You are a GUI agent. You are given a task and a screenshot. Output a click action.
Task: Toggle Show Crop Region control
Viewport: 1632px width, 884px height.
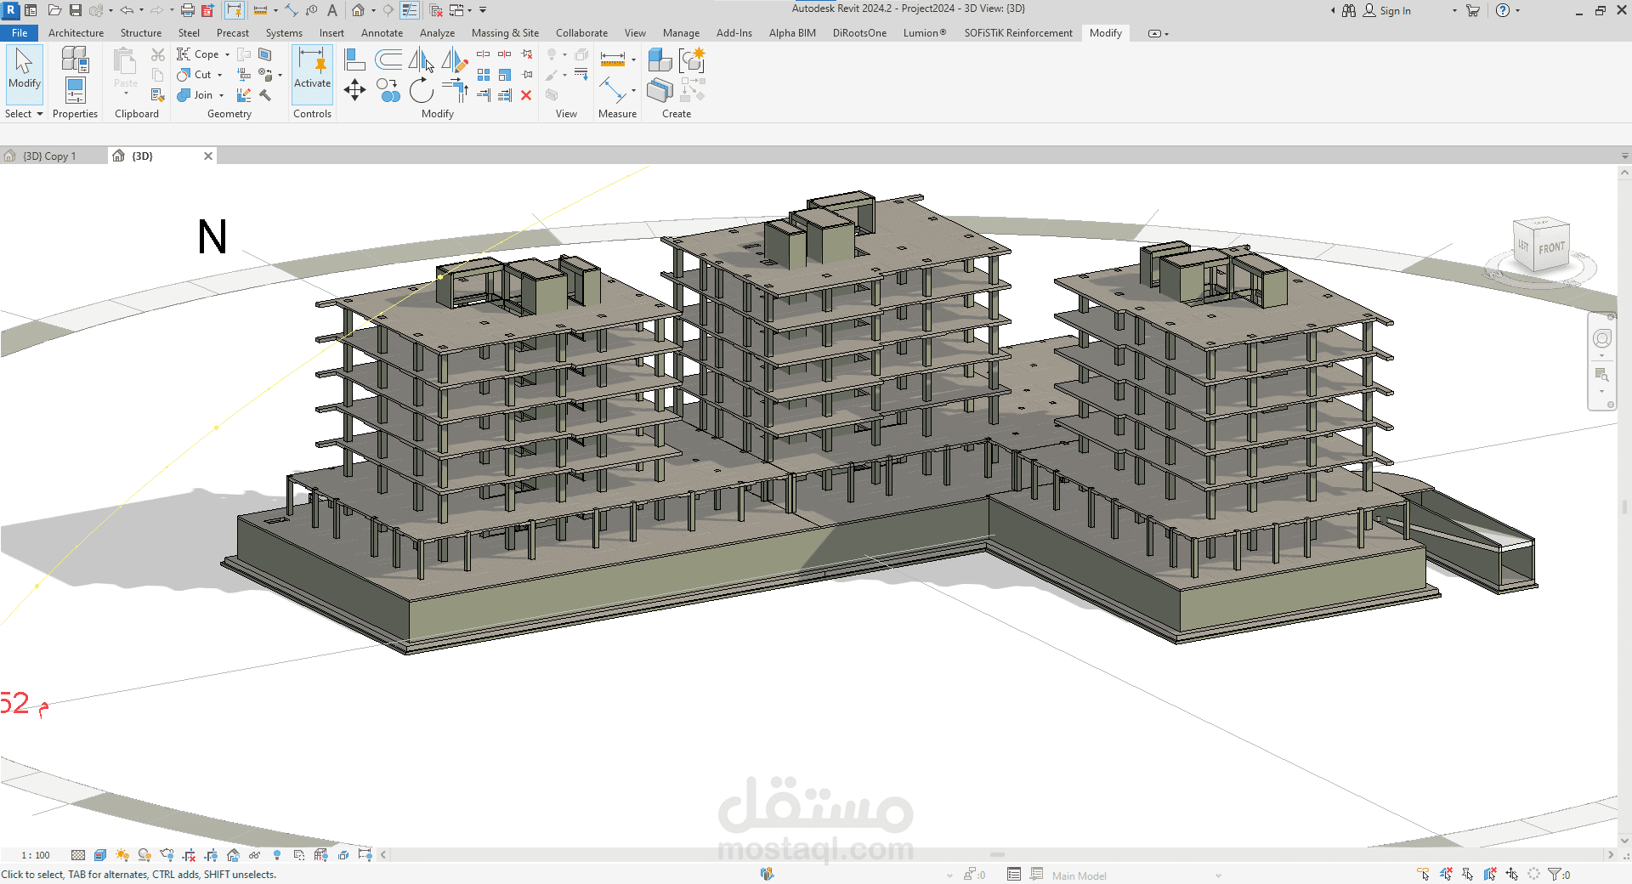(211, 855)
